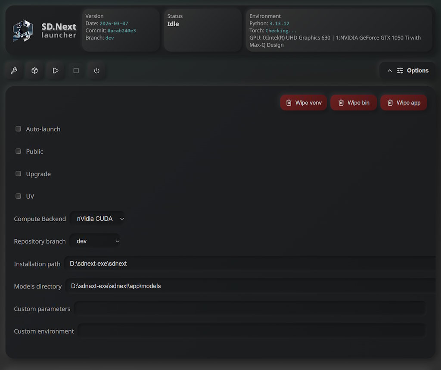Click the Installation path field
Viewport: 441px width, 370px height.
(250, 263)
